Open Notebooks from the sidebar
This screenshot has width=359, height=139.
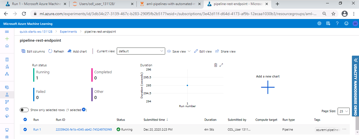[7, 60]
